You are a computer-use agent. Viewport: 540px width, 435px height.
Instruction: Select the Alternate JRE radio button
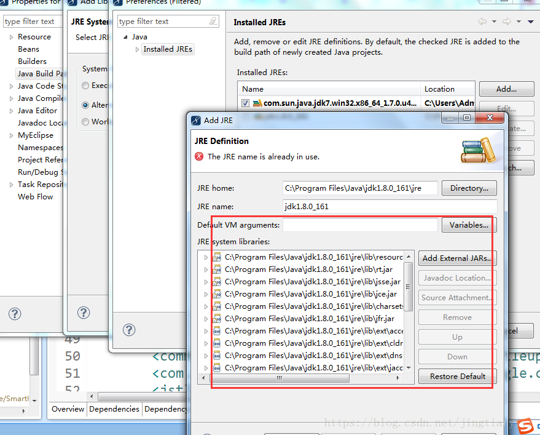click(85, 105)
